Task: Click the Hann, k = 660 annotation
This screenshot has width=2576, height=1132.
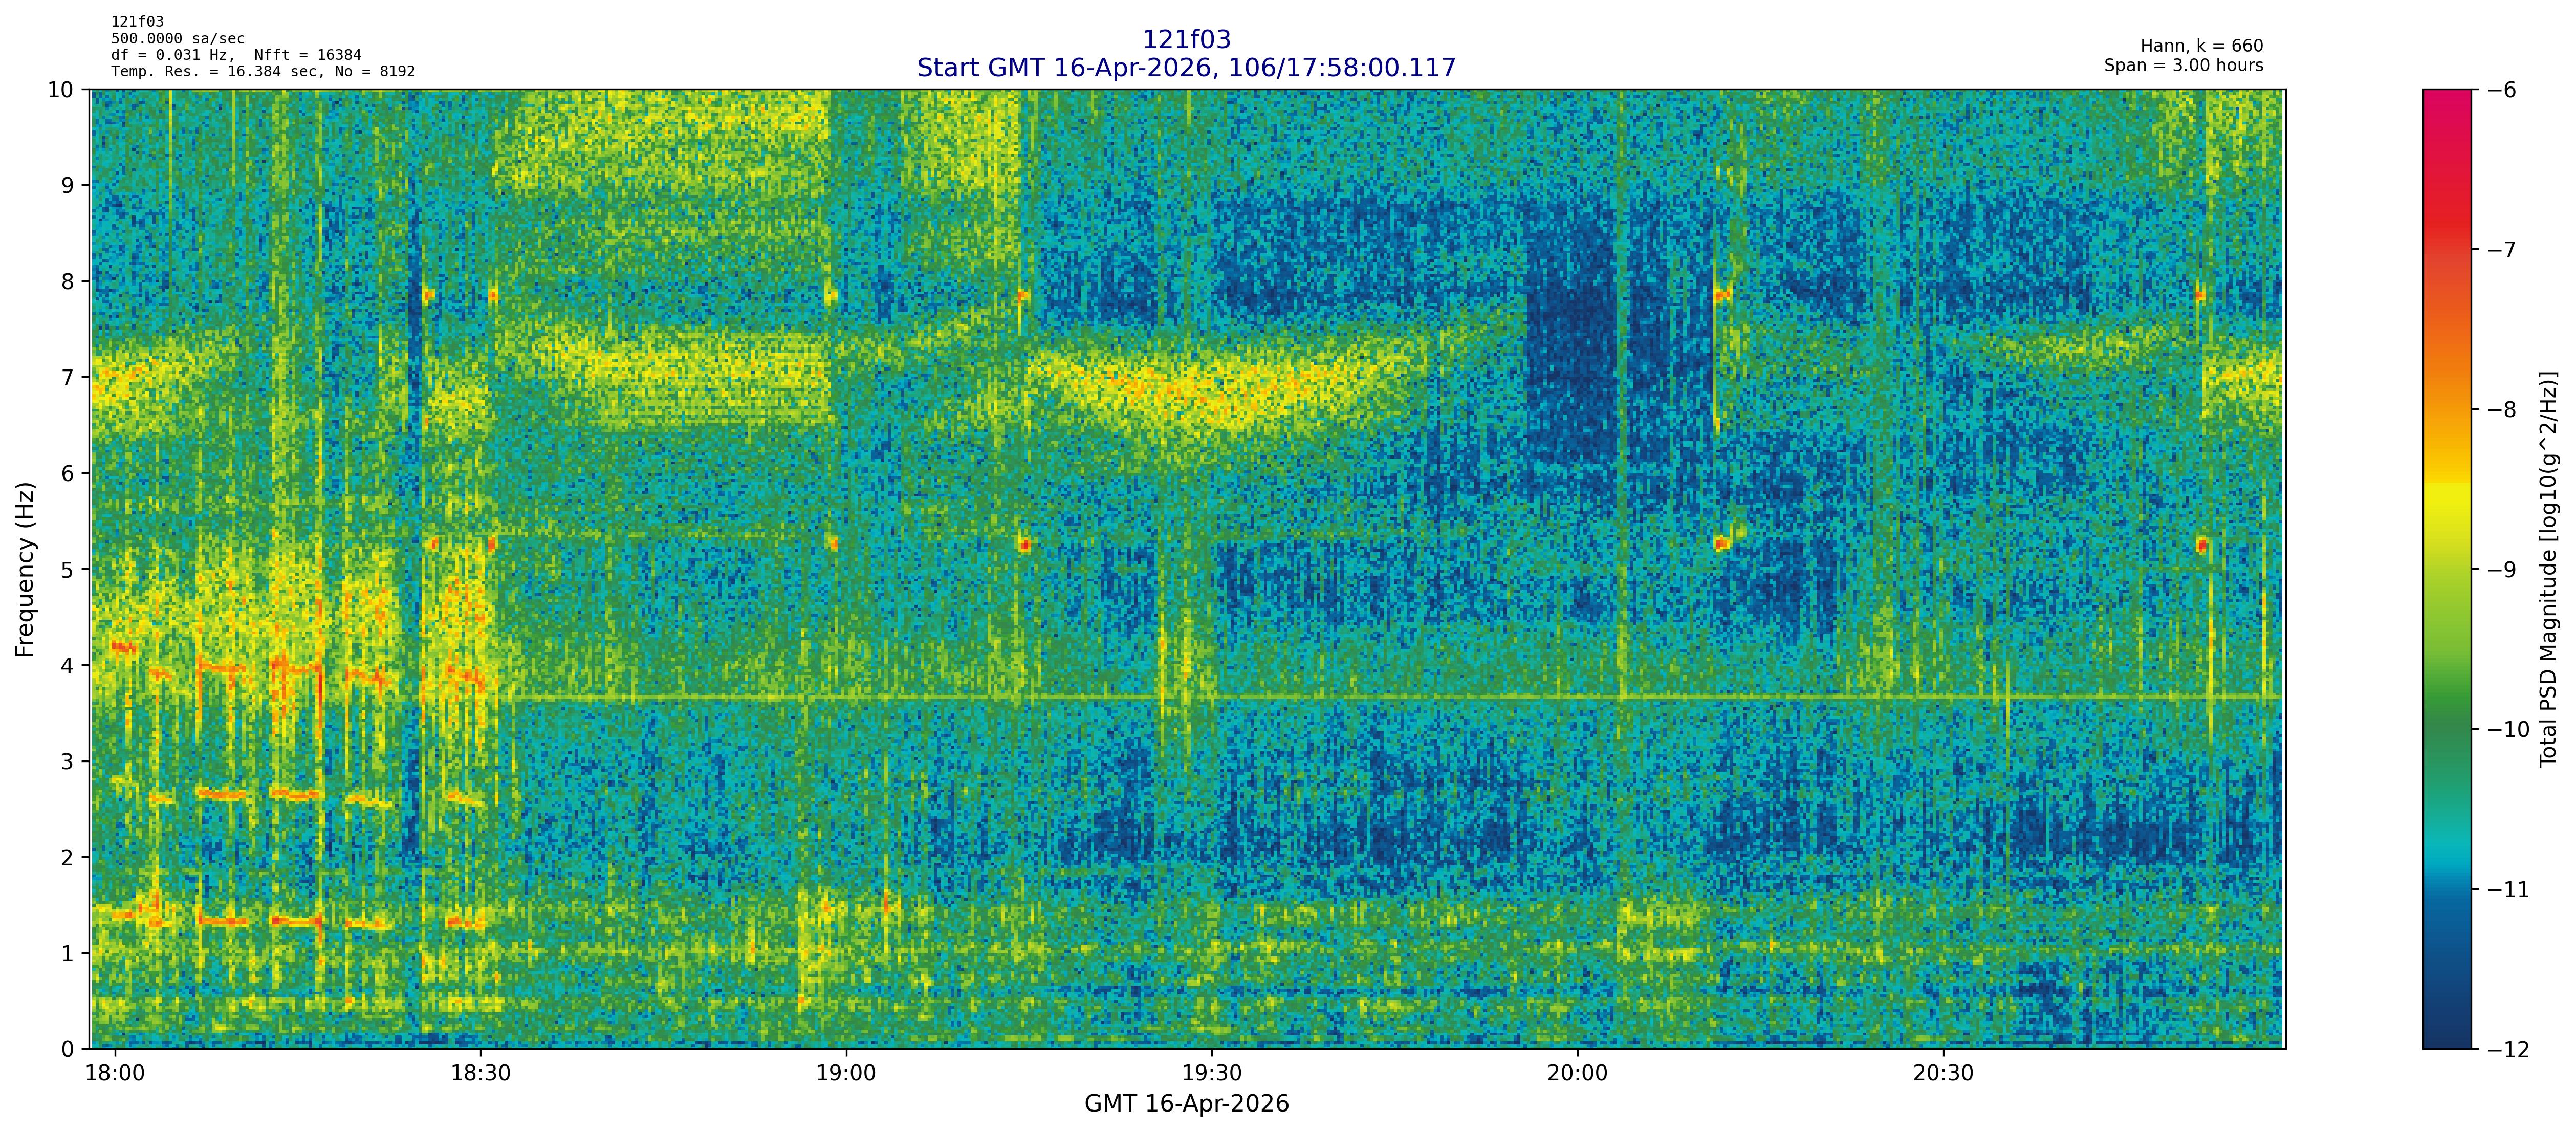Action: pyautogui.click(x=2201, y=46)
